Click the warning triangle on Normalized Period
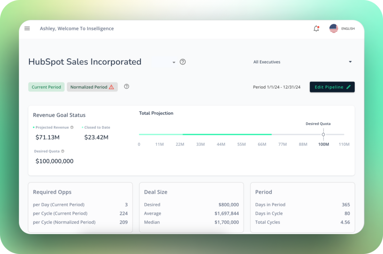Viewport: 383px width, 254px height. [x=111, y=87]
